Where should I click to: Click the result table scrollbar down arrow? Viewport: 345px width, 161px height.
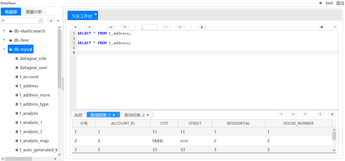click(334, 150)
